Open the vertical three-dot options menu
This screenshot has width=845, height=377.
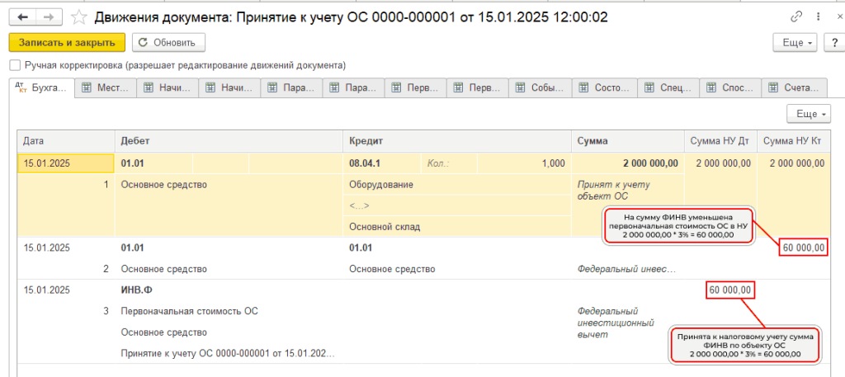(819, 17)
